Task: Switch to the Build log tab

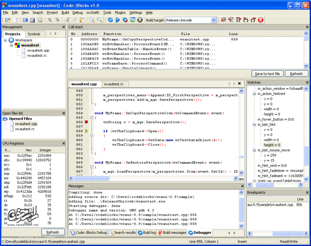Action: 147,232
